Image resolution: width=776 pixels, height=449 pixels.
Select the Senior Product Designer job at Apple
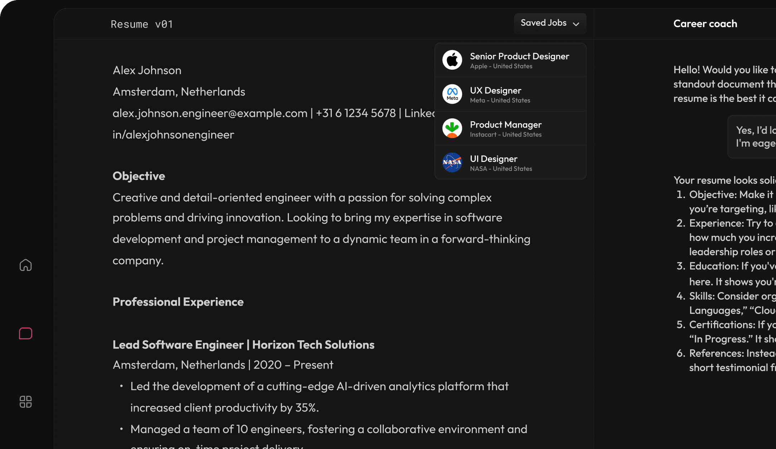(519, 60)
